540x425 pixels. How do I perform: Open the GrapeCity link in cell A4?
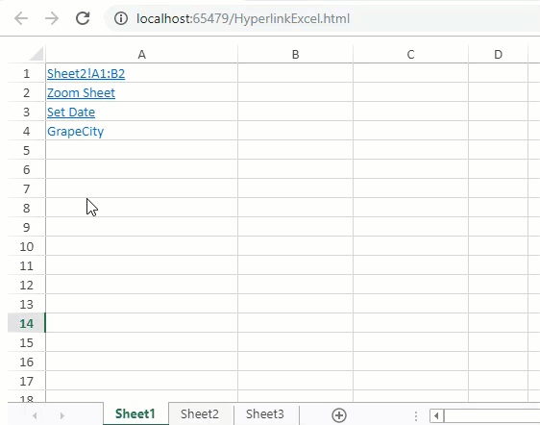75,132
